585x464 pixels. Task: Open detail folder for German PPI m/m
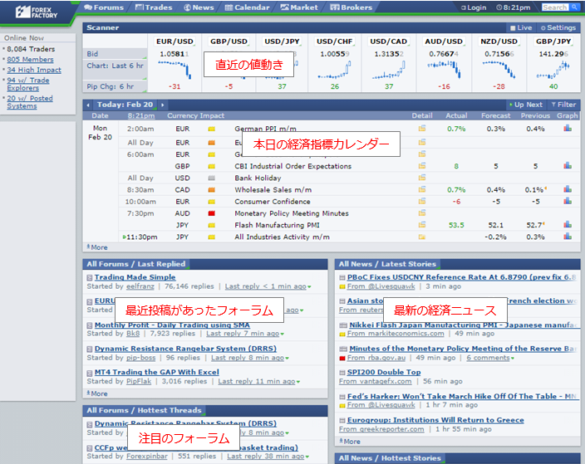[x=422, y=129]
